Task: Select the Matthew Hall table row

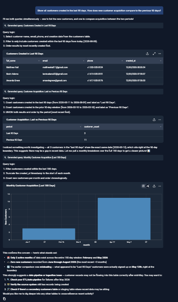Action: (x=83, y=67)
